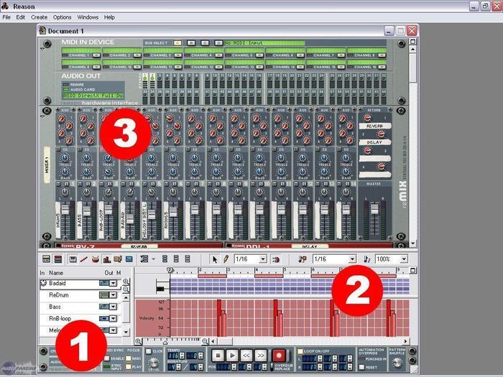Select the ReDrum track name
The height and width of the screenshot is (377, 503).
pyautogui.click(x=59, y=295)
